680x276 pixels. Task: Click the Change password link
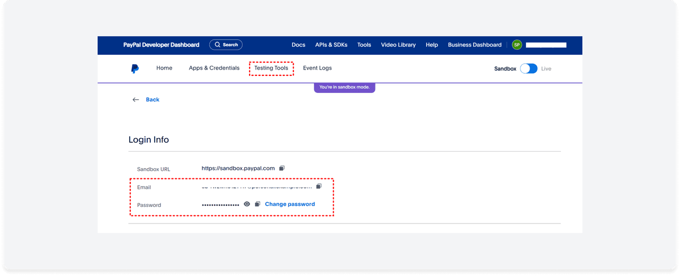(290, 204)
